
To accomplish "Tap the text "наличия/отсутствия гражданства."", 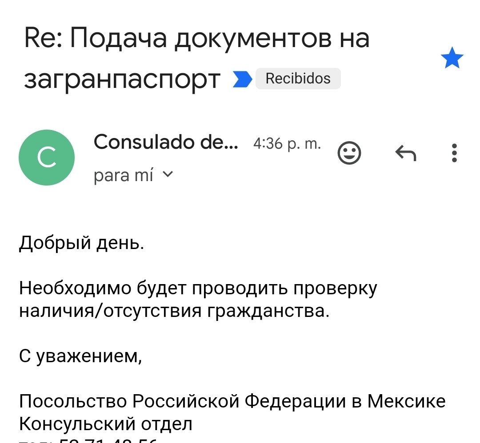I will tap(174, 311).
